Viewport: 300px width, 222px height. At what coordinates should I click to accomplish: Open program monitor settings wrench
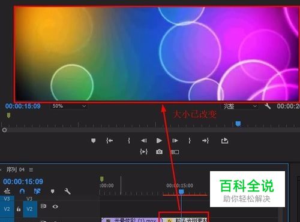tap(268, 106)
